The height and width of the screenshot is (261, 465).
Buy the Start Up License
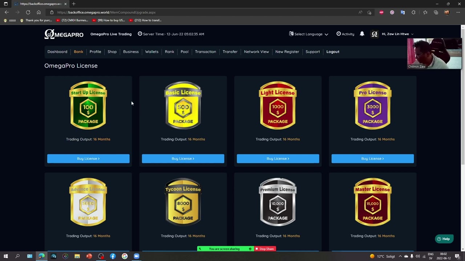click(88, 158)
